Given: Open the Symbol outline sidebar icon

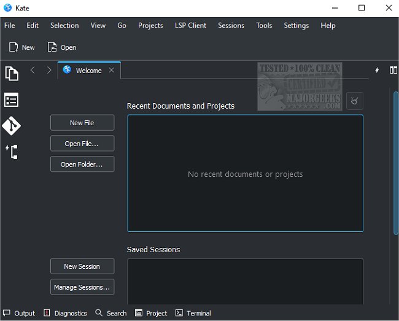Looking at the screenshot, I should tap(12, 152).
